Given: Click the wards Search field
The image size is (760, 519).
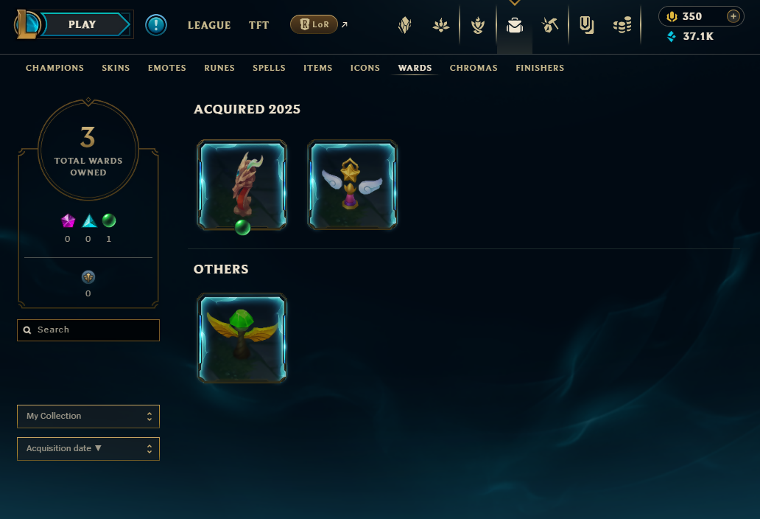Looking at the screenshot, I should pos(88,330).
